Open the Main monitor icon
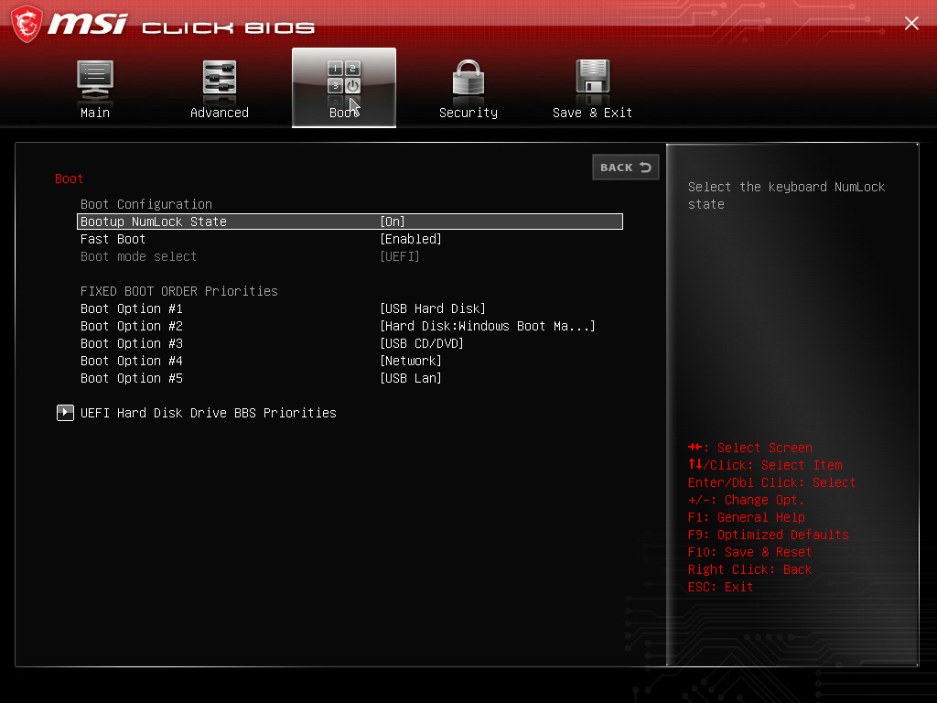 coord(95,81)
